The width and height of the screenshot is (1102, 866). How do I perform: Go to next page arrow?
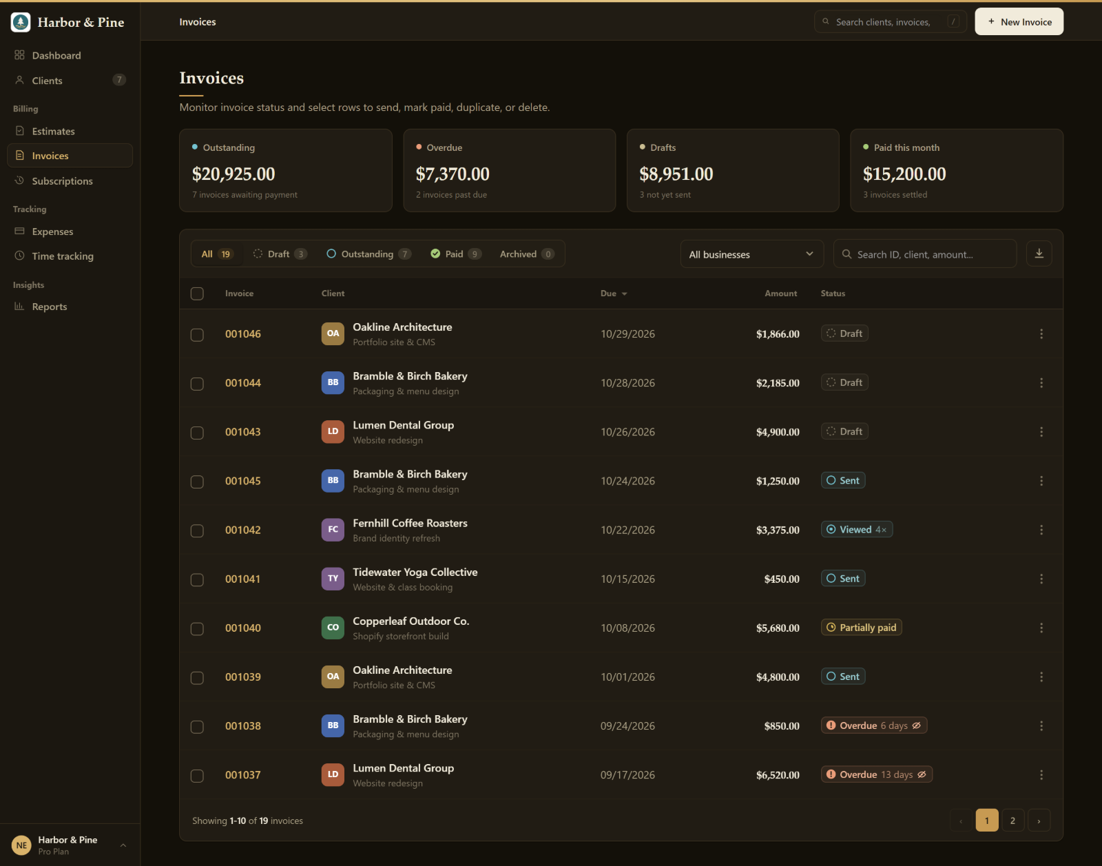point(1039,821)
